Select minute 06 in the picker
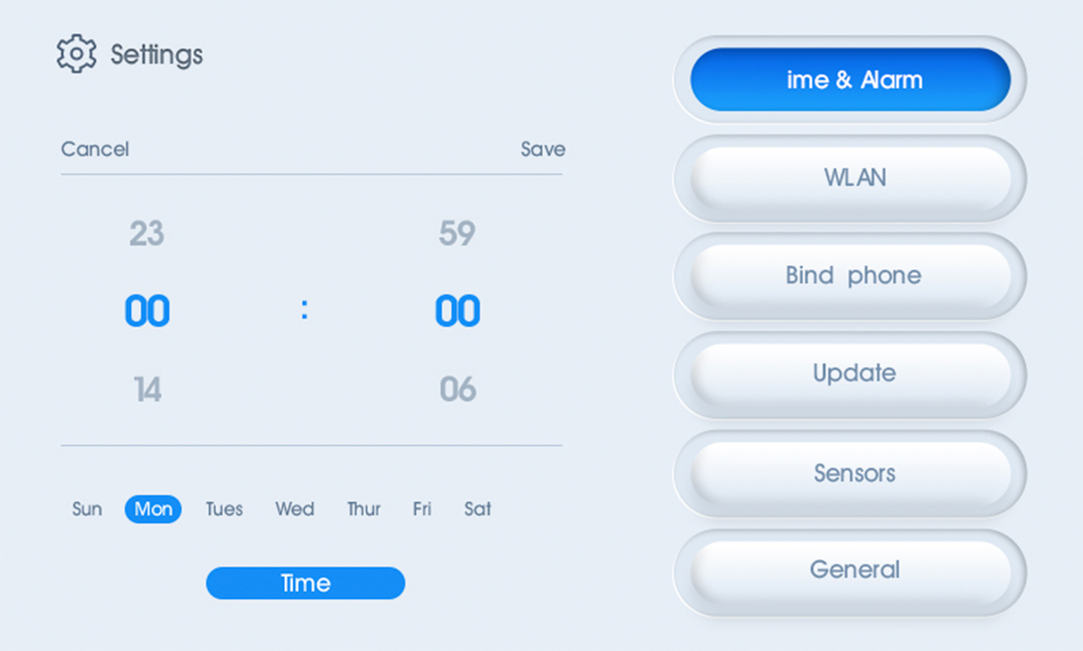Image resolution: width=1083 pixels, height=651 pixels. (457, 390)
